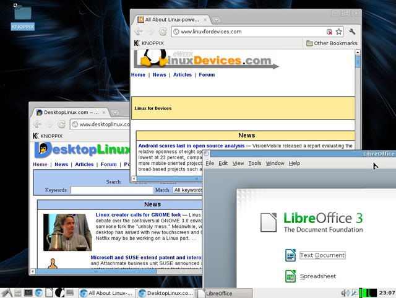The height and width of the screenshot is (298, 396).
Task: Click Articles link on DesktopLinux page
Action: point(84,164)
